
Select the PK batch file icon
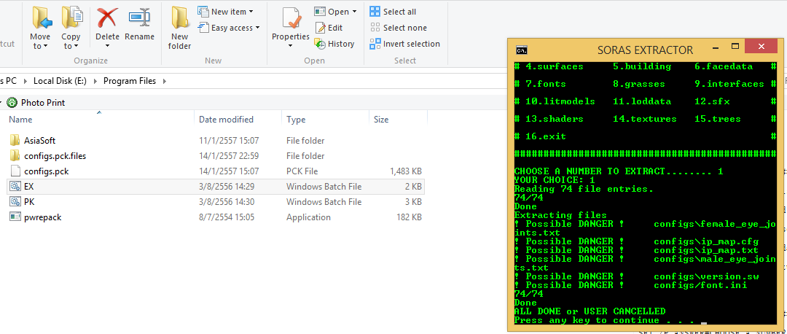pyautogui.click(x=15, y=202)
